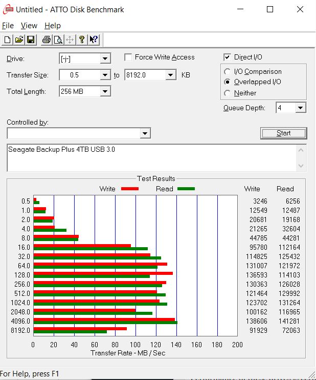
Task: Click the Read column header in results
Action: click(x=285, y=189)
